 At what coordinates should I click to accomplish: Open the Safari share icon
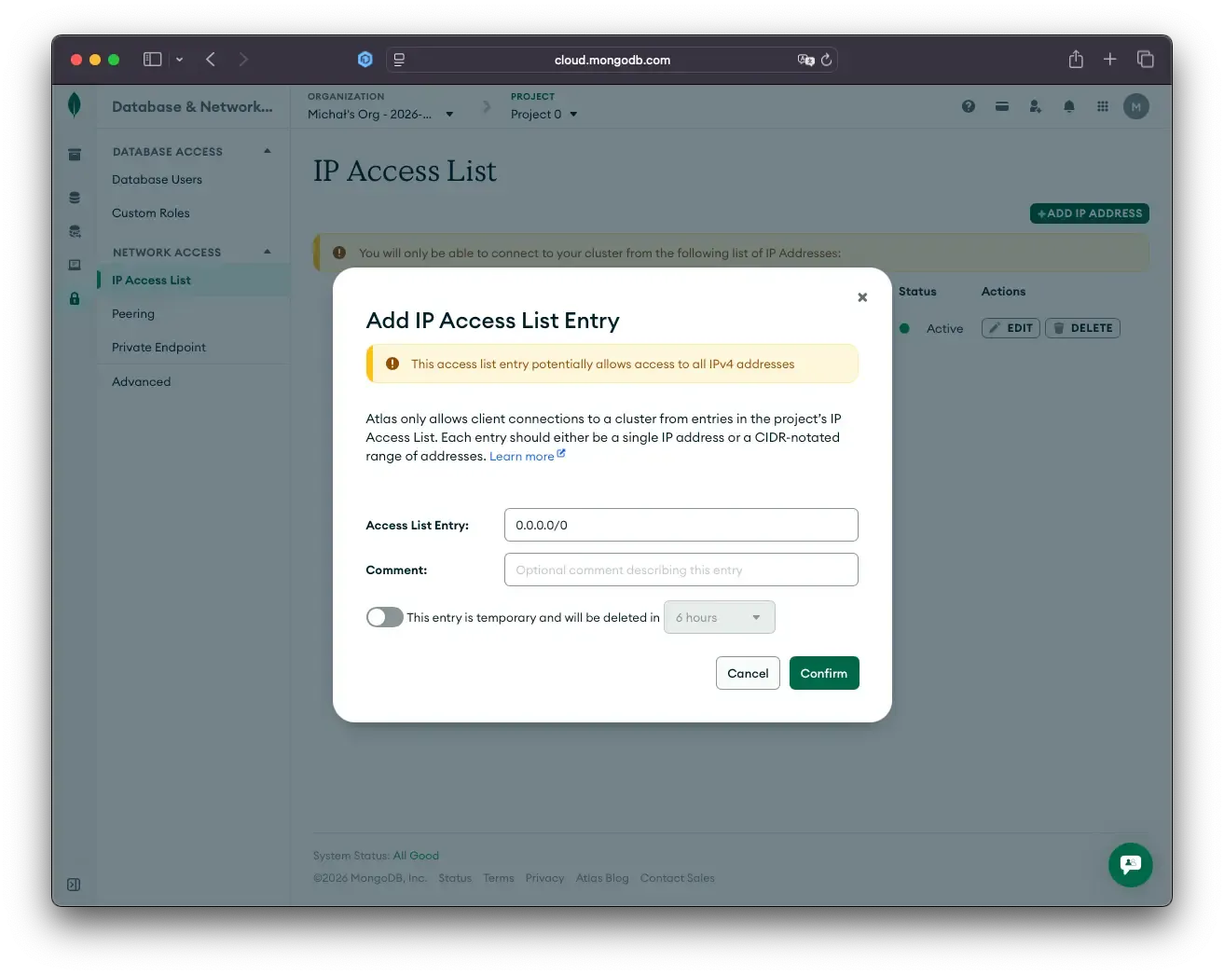[x=1076, y=60]
